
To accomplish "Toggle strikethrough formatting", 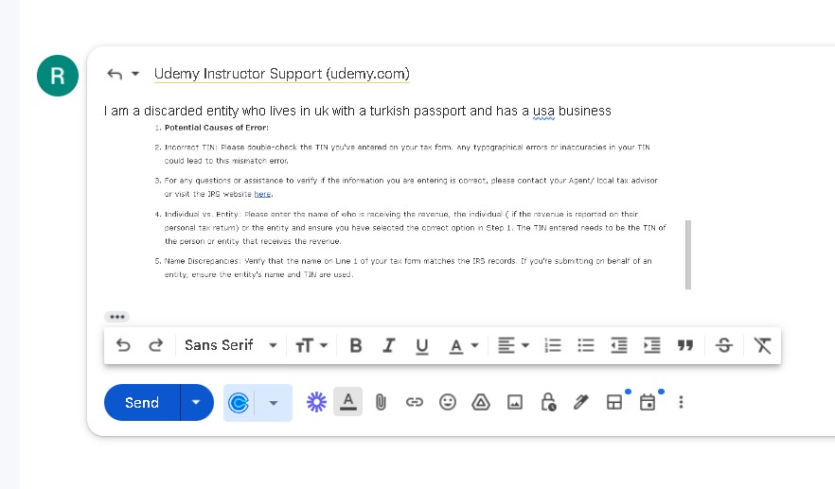I will (724, 346).
